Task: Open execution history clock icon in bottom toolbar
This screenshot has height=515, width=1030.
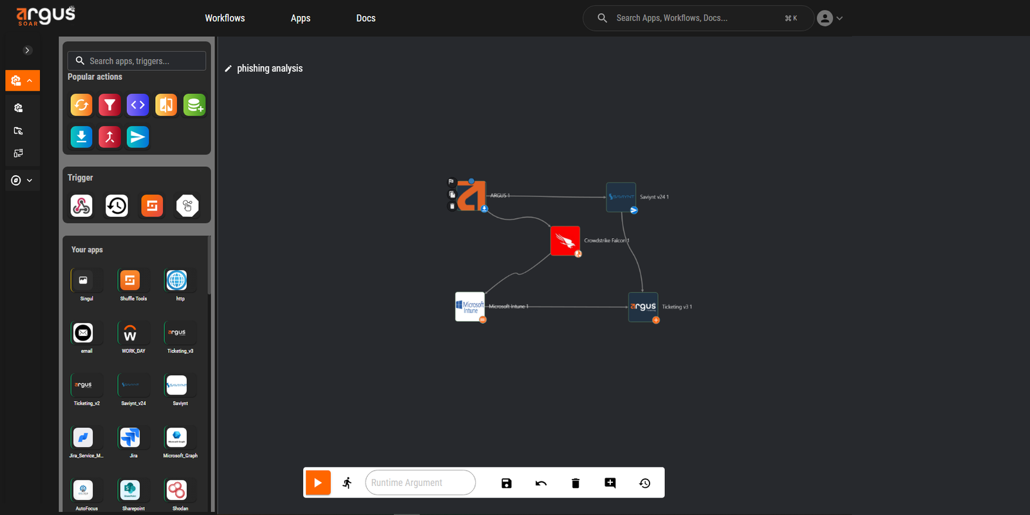Action: pyautogui.click(x=644, y=483)
